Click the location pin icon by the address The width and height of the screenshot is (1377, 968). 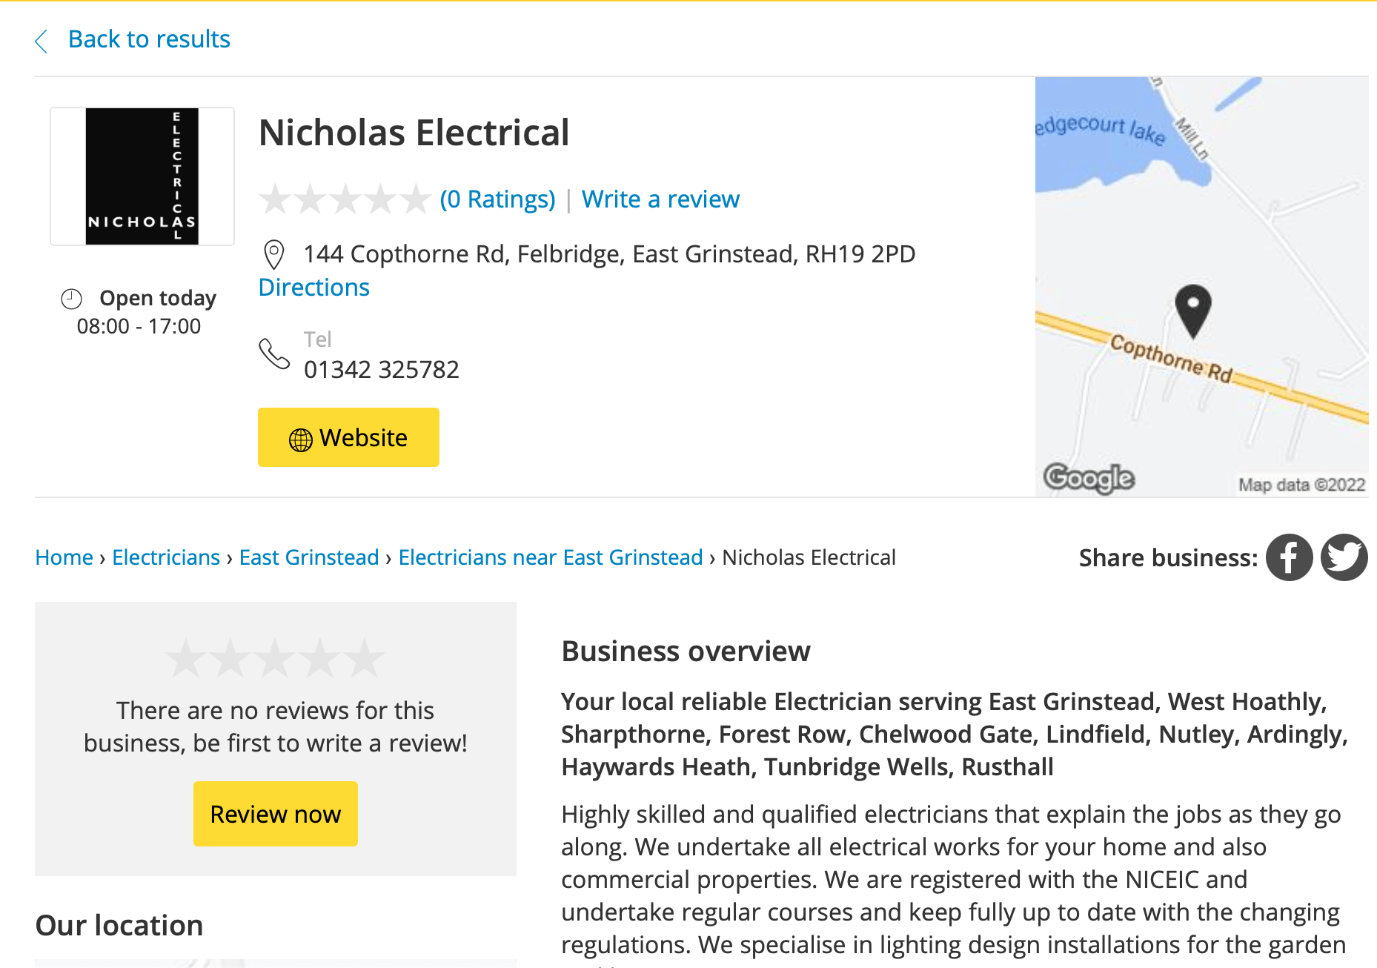pyautogui.click(x=273, y=254)
